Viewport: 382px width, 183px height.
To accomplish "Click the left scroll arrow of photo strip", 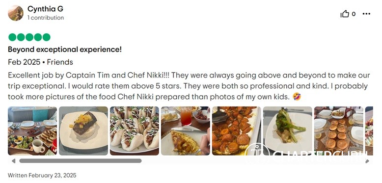I will 13,161.
